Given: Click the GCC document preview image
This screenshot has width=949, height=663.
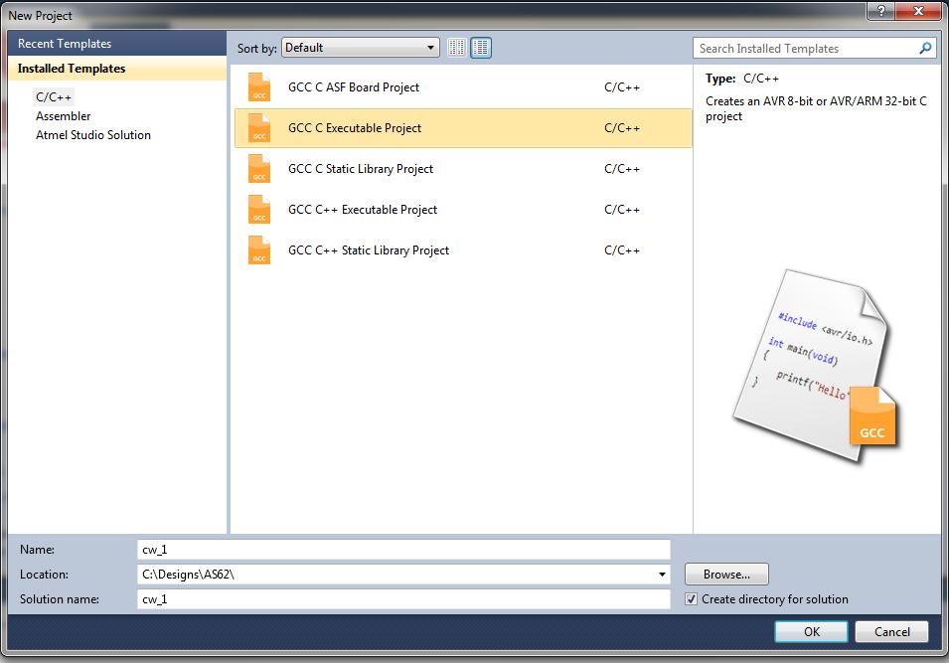Looking at the screenshot, I should [x=816, y=366].
